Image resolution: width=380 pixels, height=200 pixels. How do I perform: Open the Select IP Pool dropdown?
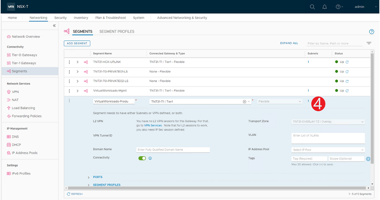tap(328, 150)
